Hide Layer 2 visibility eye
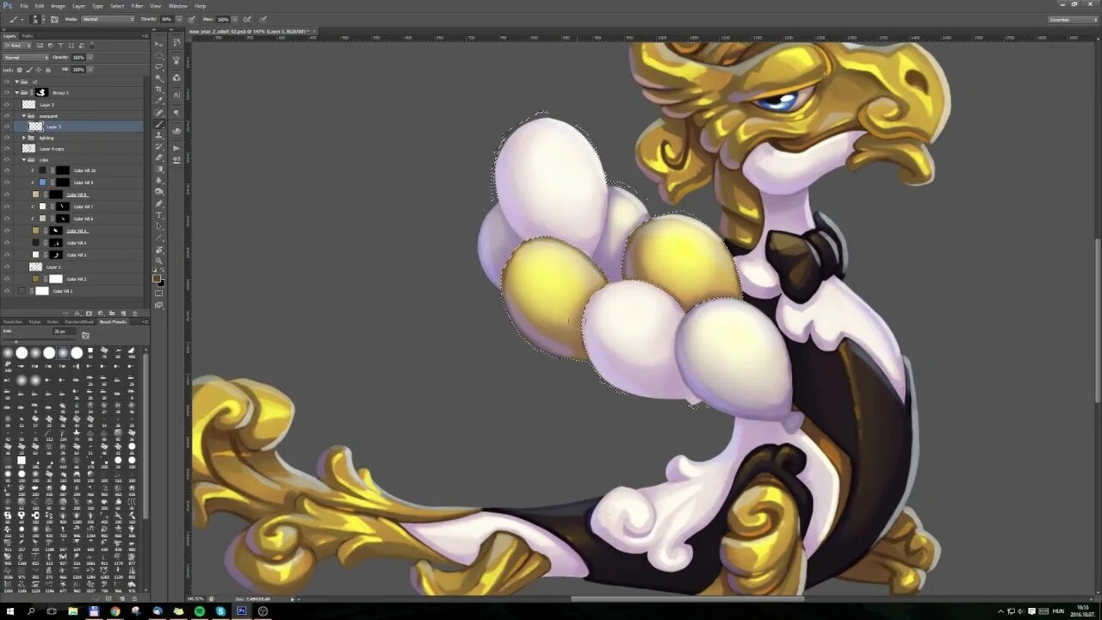This screenshot has height=620, width=1102. tap(7, 104)
